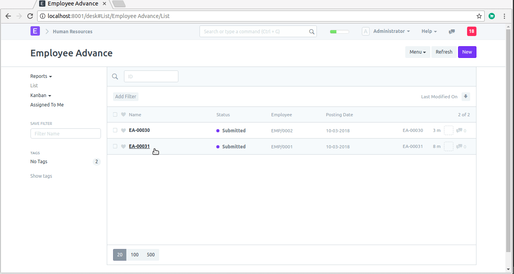Screen dimensions: 514x274
Task: Click the ERPNext purple E logo
Action: [35, 31]
